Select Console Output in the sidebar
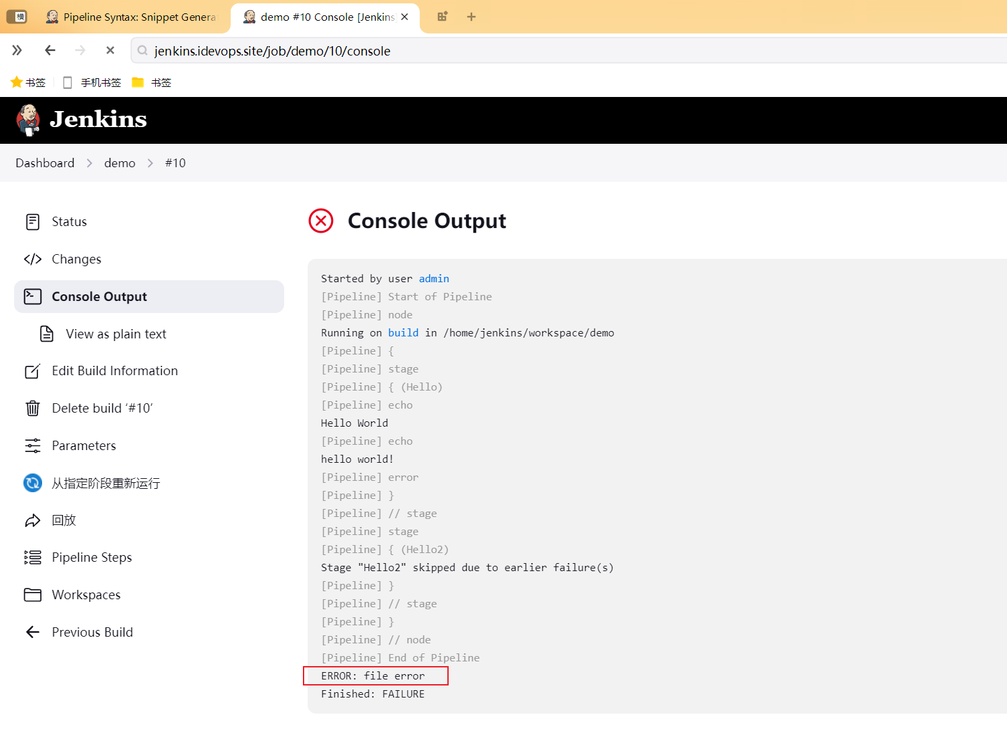 pos(149,296)
